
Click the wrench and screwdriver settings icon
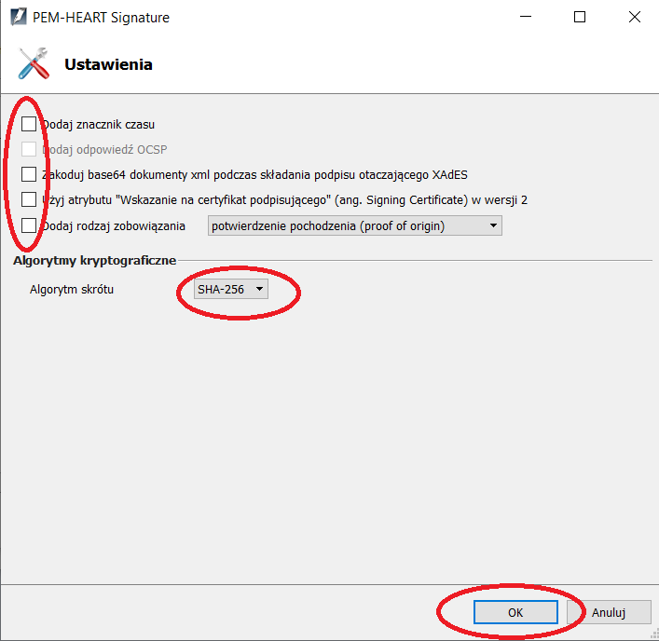pyautogui.click(x=34, y=64)
